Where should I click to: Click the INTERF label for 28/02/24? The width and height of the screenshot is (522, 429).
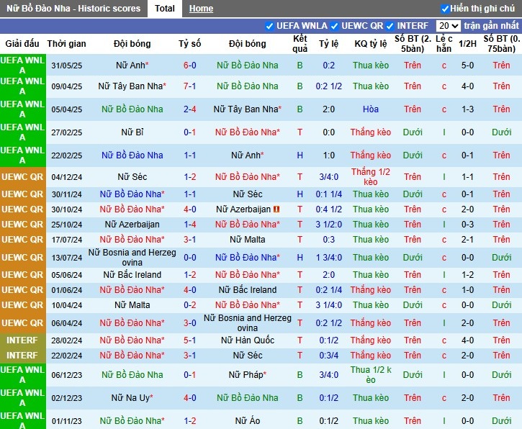coord(22,340)
